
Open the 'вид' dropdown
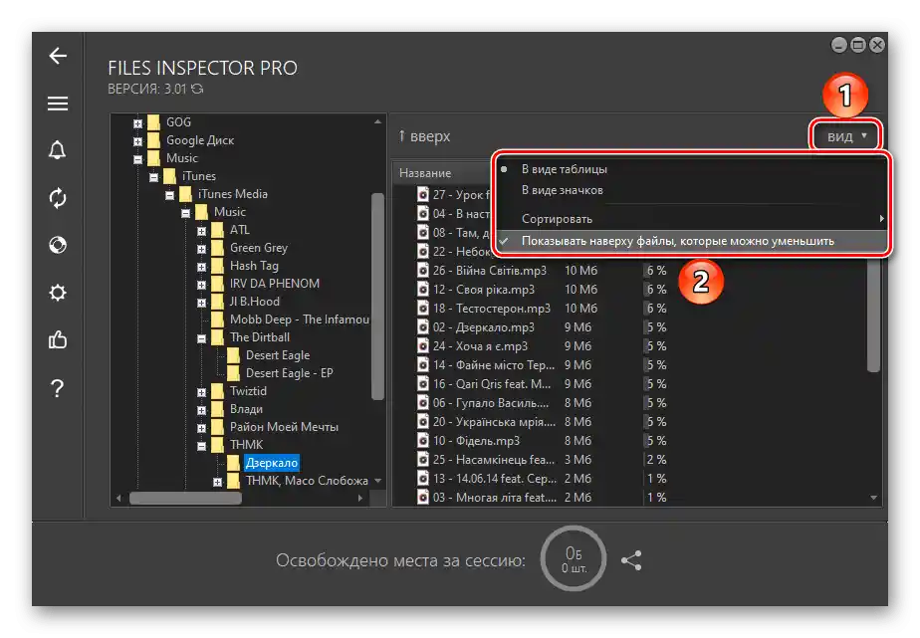click(846, 136)
